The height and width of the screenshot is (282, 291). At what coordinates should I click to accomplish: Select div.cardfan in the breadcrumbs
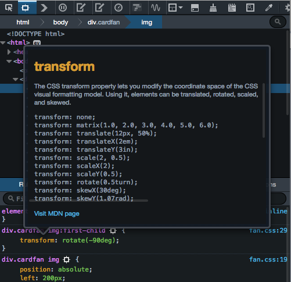click(103, 22)
